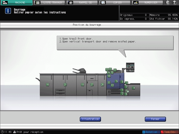The image size is (179, 134).
Task: Select jam position marker 11
Action: click(109, 83)
